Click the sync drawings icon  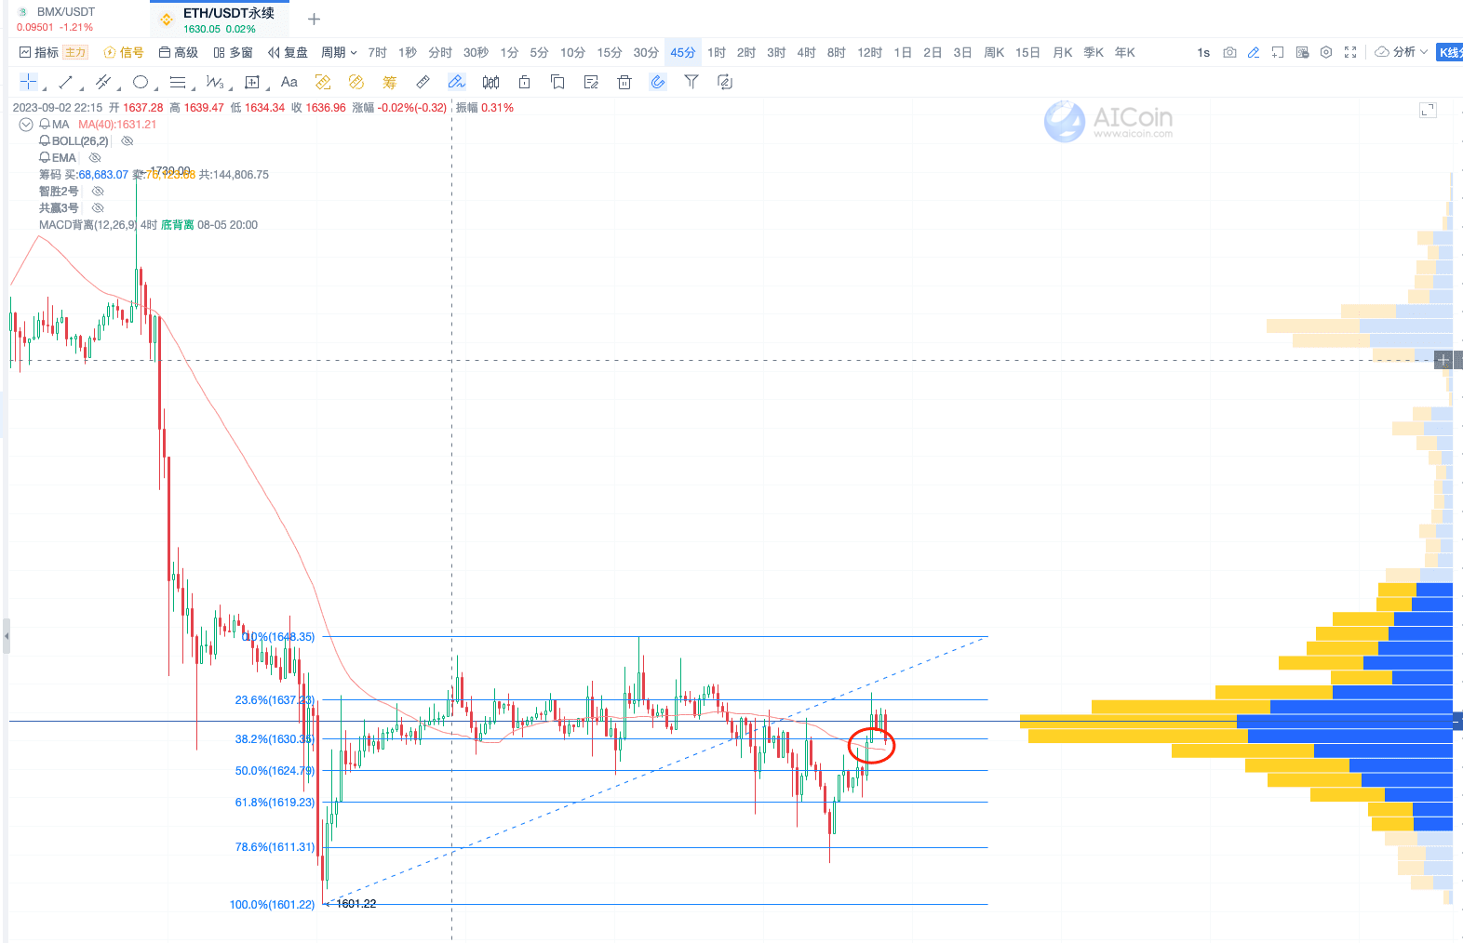coord(725,82)
